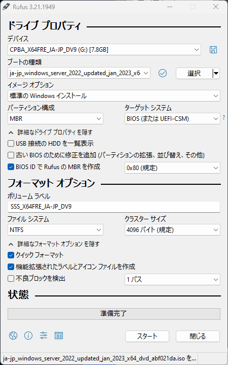Click the スタート button
The height and width of the screenshot is (365, 228).
click(147, 336)
